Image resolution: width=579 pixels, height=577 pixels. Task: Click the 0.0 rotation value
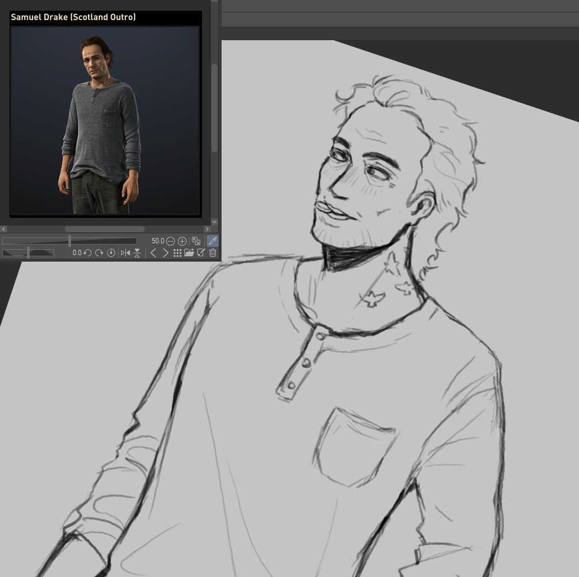(x=77, y=253)
